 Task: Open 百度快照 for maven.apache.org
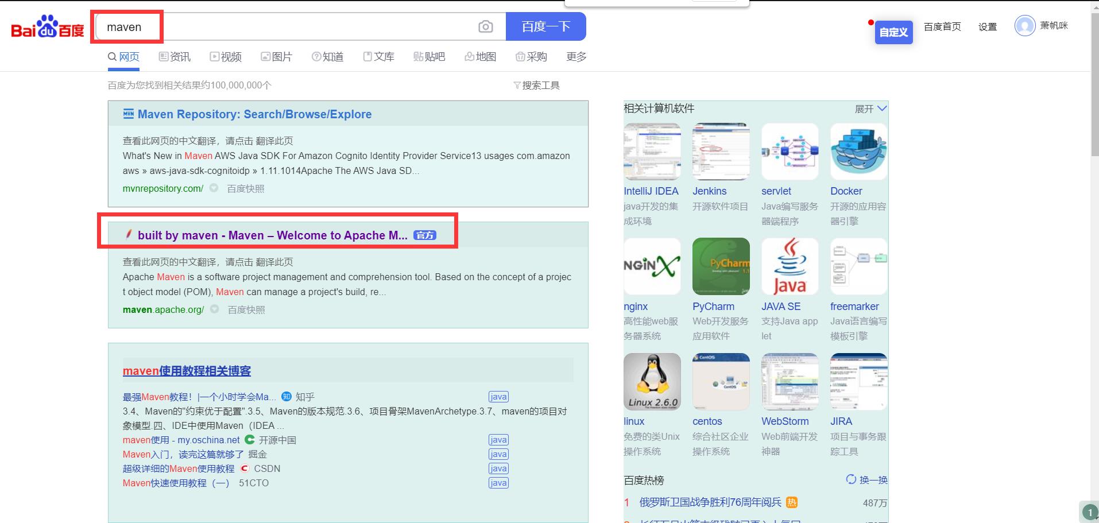tap(246, 309)
